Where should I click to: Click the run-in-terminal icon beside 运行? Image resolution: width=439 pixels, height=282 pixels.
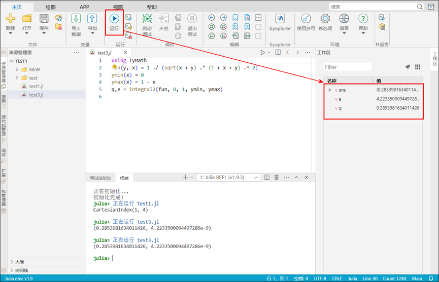point(128,18)
